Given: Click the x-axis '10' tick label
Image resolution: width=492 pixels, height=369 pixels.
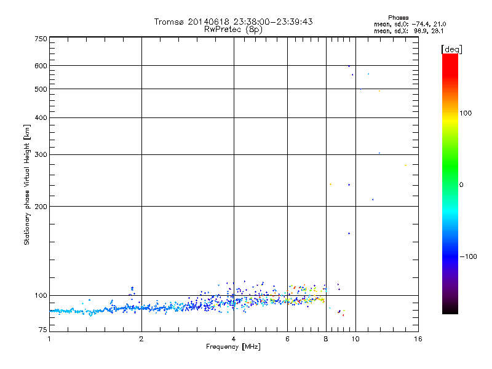Looking at the screenshot, I should pyautogui.click(x=355, y=339).
